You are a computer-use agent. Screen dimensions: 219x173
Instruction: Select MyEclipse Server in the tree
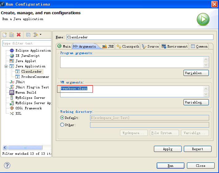[x=30, y=98]
